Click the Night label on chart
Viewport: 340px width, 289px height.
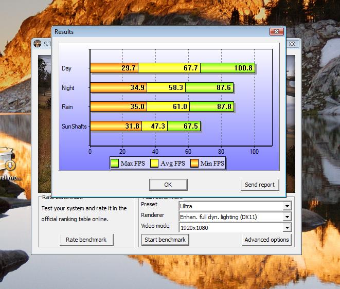point(68,88)
